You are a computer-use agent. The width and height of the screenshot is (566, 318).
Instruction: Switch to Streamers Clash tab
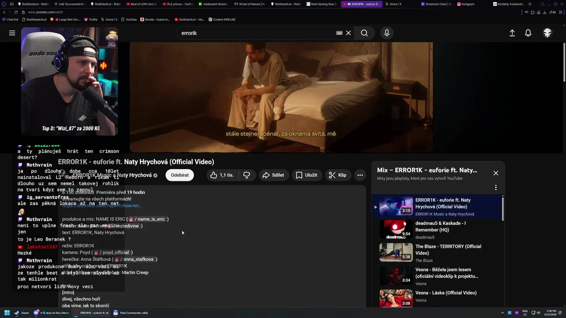click(x=436, y=4)
